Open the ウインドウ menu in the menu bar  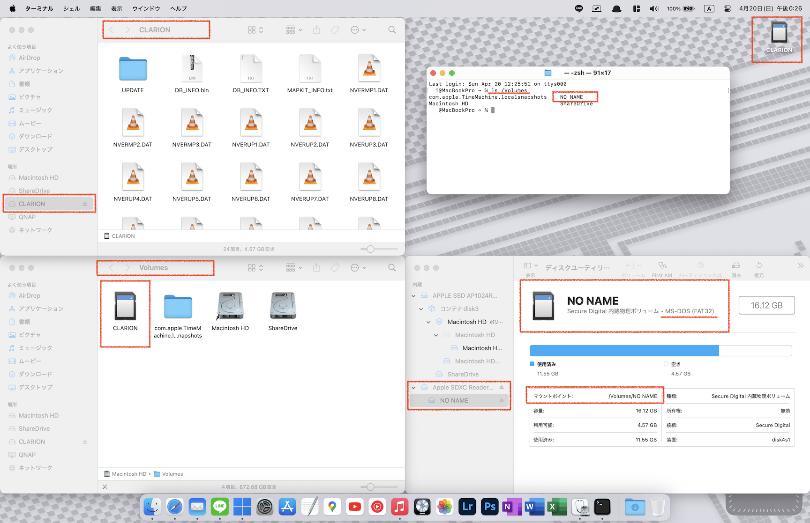click(x=146, y=8)
